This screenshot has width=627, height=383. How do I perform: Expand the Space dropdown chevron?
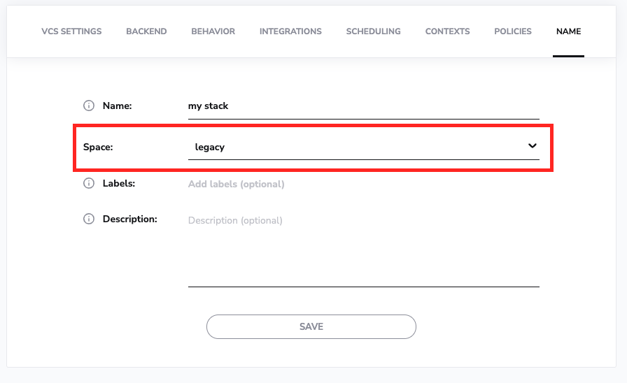(532, 146)
